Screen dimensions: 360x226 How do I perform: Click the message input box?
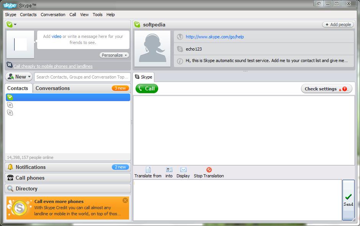[x=237, y=200]
